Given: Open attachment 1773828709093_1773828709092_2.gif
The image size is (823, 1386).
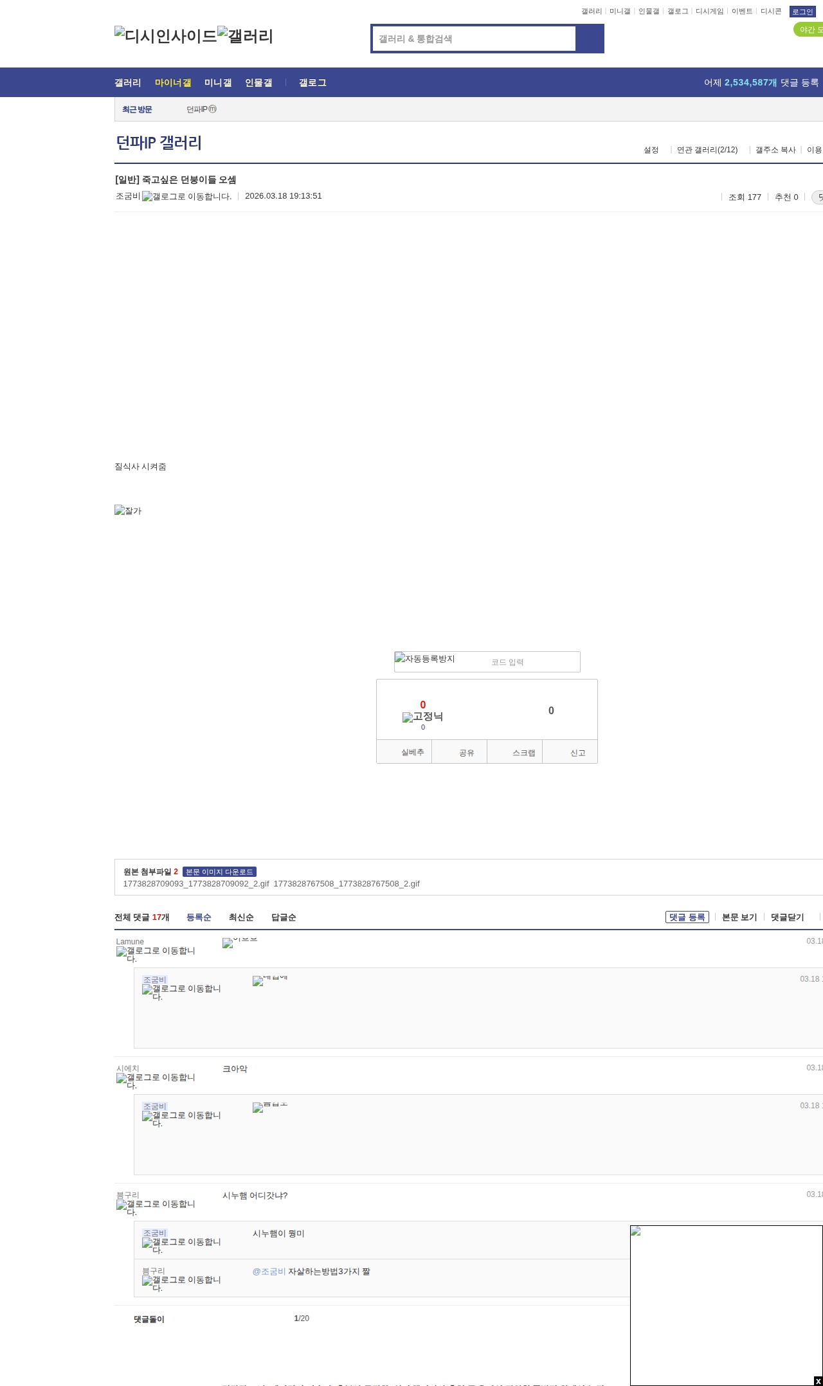Looking at the screenshot, I should coord(196,884).
